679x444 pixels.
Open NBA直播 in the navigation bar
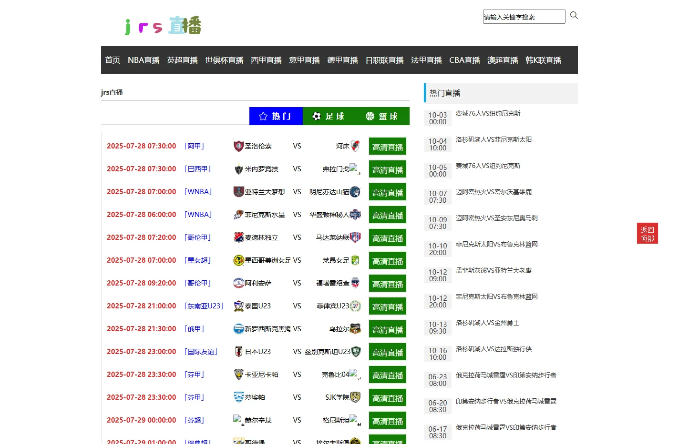144,60
